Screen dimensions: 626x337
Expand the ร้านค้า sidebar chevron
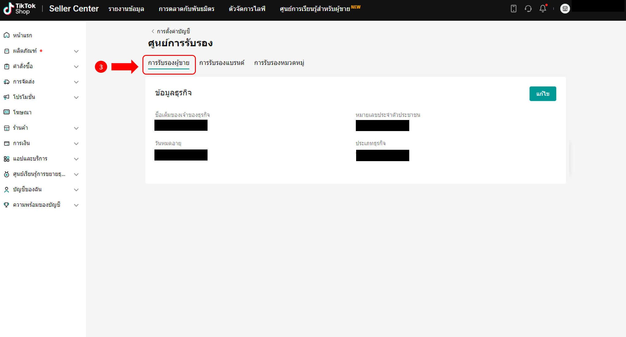tap(76, 128)
